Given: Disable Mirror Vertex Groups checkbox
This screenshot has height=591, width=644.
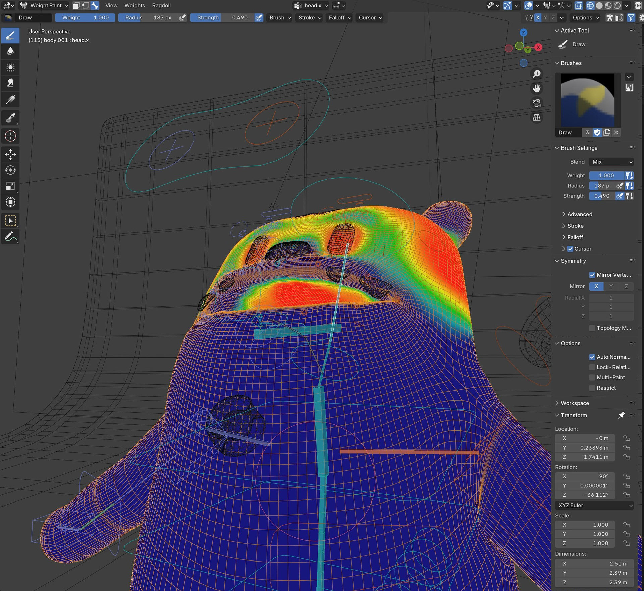Looking at the screenshot, I should pos(592,275).
